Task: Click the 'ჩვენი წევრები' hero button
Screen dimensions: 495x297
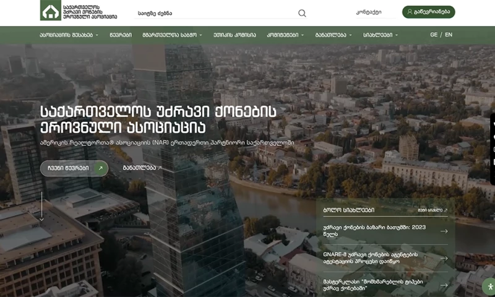Action: (x=74, y=168)
